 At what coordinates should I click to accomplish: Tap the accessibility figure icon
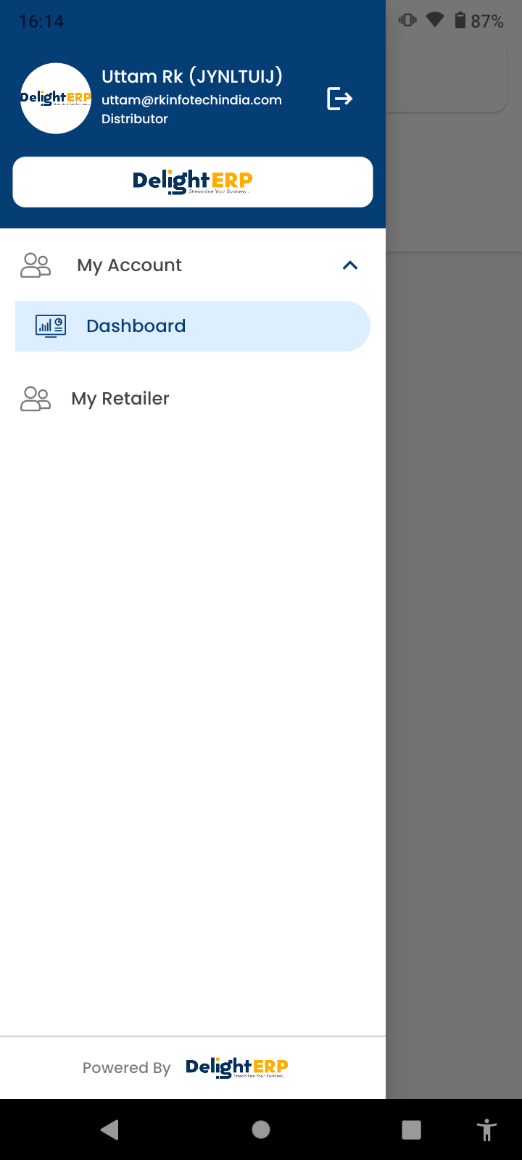pyautogui.click(x=486, y=1130)
